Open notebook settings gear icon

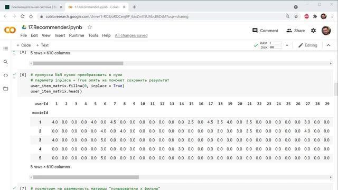click(x=313, y=31)
